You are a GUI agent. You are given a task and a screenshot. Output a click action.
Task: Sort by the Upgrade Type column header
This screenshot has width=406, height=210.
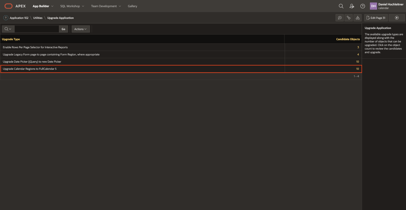[11, 39]
